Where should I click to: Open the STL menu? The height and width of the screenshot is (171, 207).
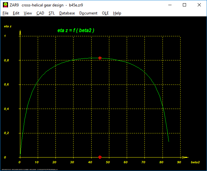52,13
